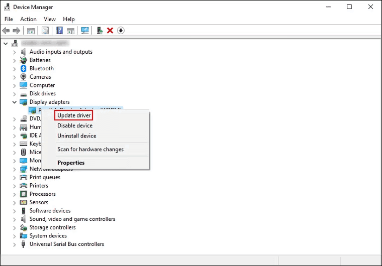Expand the Print queues category

[15, 177]
